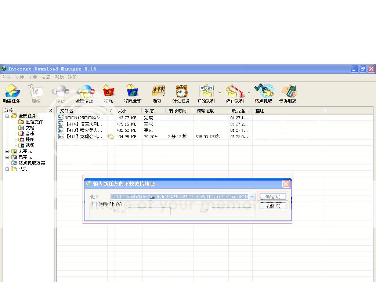Click the 全部停止 (stop all) toolbar icon
Screen dimensions: 376x282
point(84,91)
